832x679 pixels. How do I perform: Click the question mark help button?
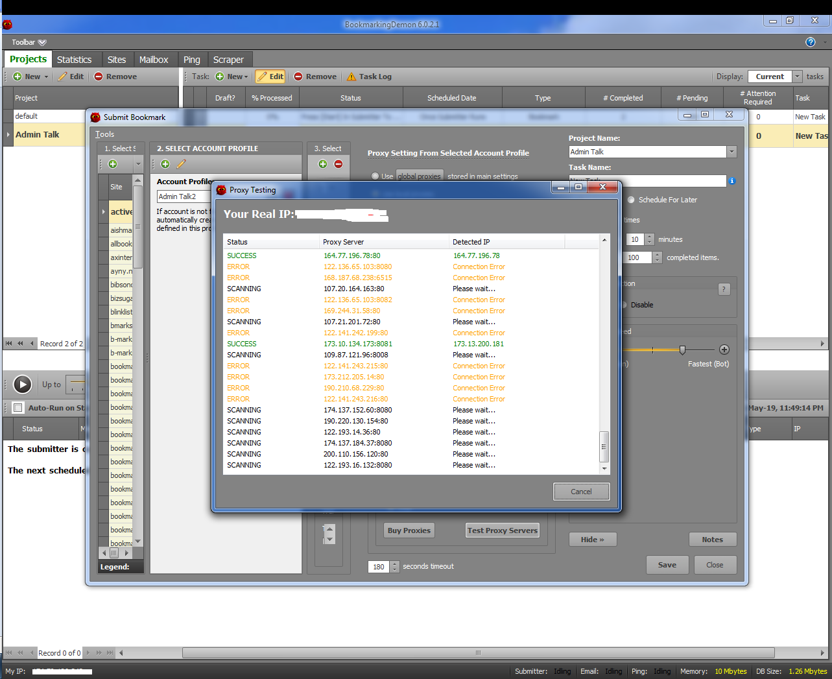[724, 289]
